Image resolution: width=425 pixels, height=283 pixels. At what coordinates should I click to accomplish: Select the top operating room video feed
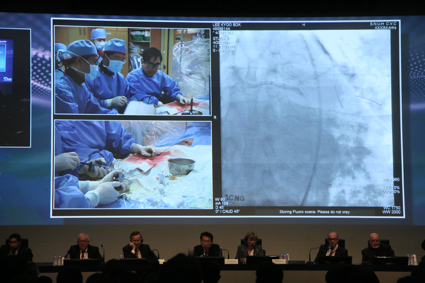(132, 70)
